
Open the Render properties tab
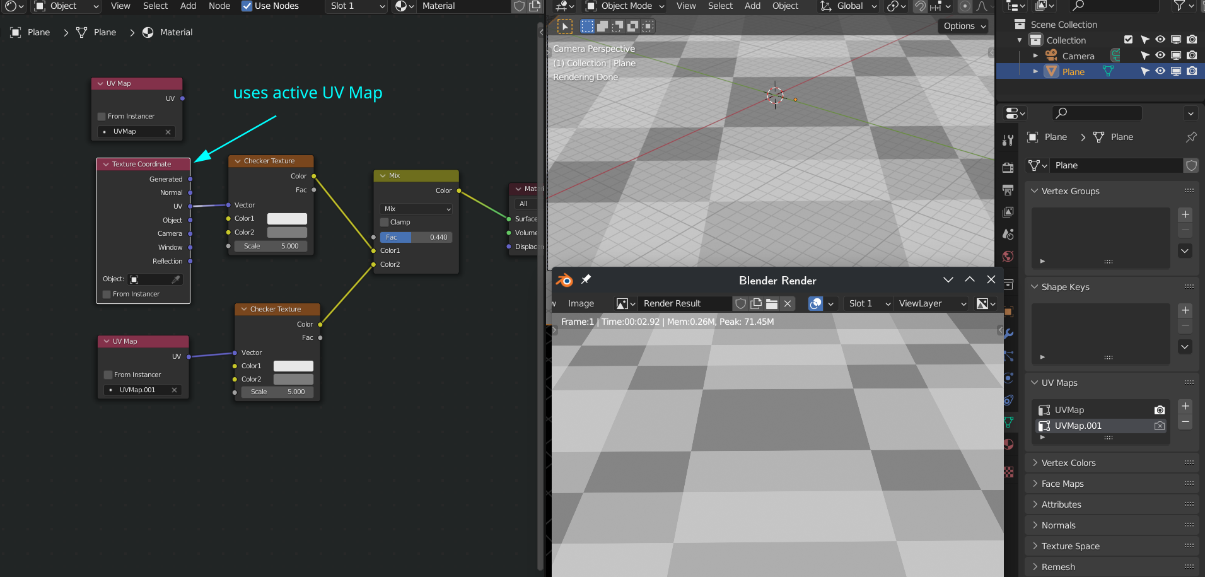1008,168
